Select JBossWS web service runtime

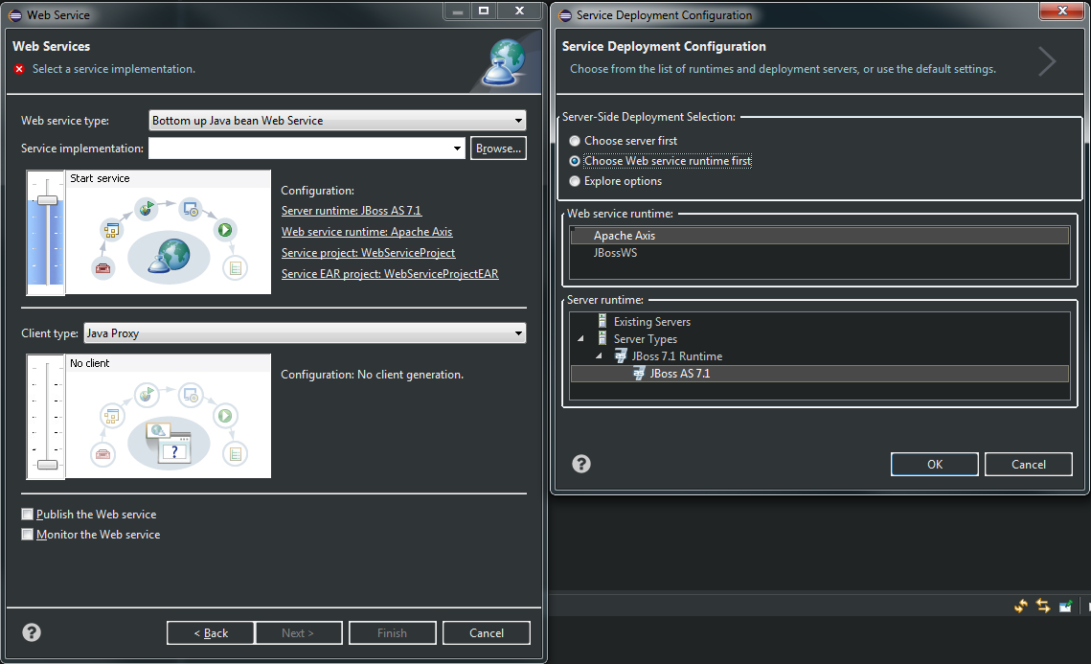pyautogui.click(x=819, y=253)
